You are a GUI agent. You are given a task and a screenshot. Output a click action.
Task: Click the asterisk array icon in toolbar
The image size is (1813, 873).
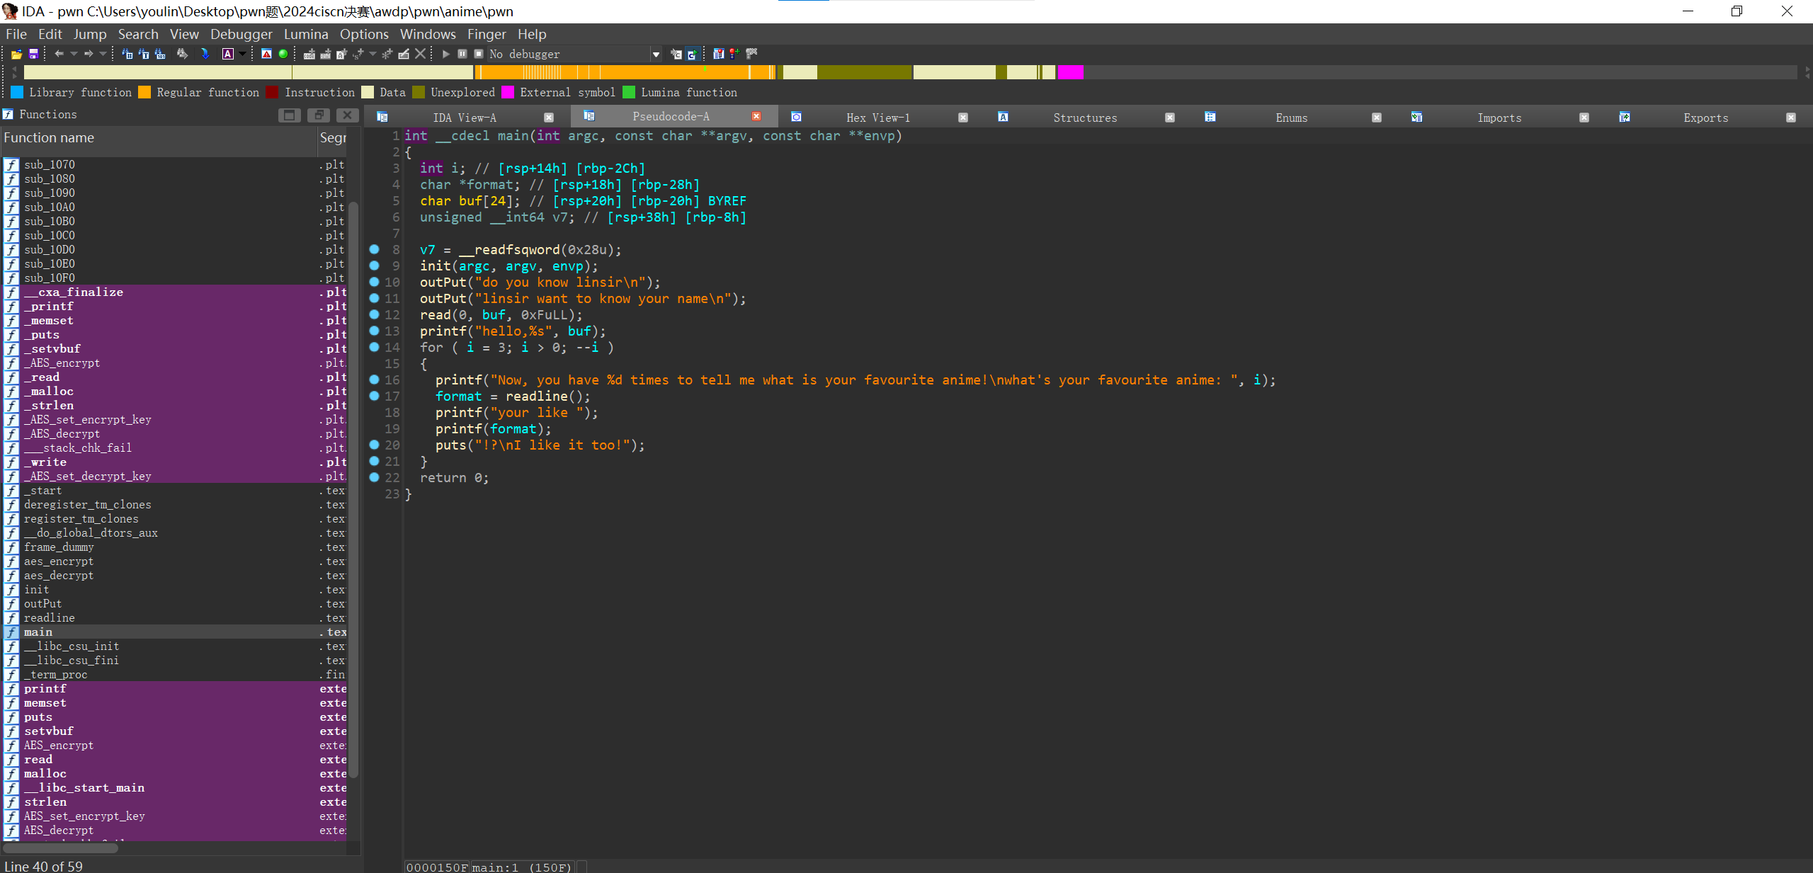point(387,54)
